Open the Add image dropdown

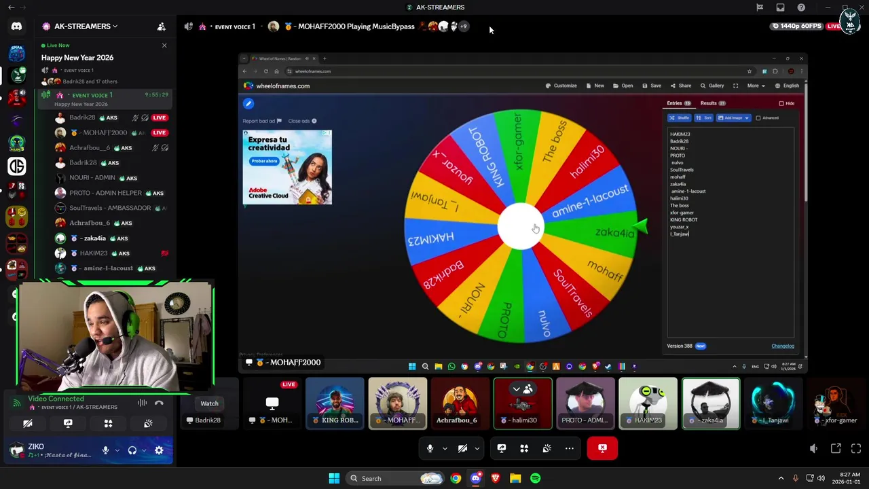click(733, 117)
